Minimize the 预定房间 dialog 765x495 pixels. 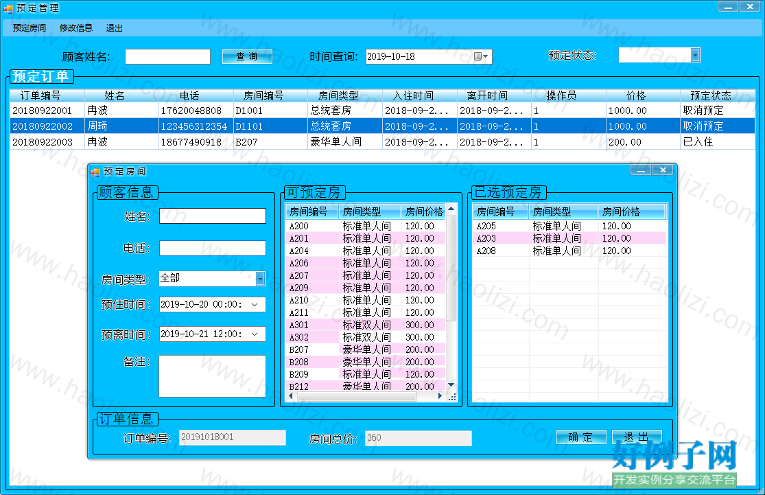pyautogui.click(x=641, y=170)
